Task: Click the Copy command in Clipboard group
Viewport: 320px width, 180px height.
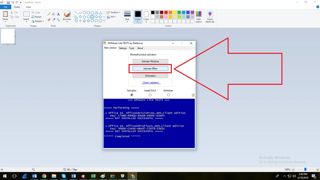Action: pyautogui.click(x=15, y=17)
